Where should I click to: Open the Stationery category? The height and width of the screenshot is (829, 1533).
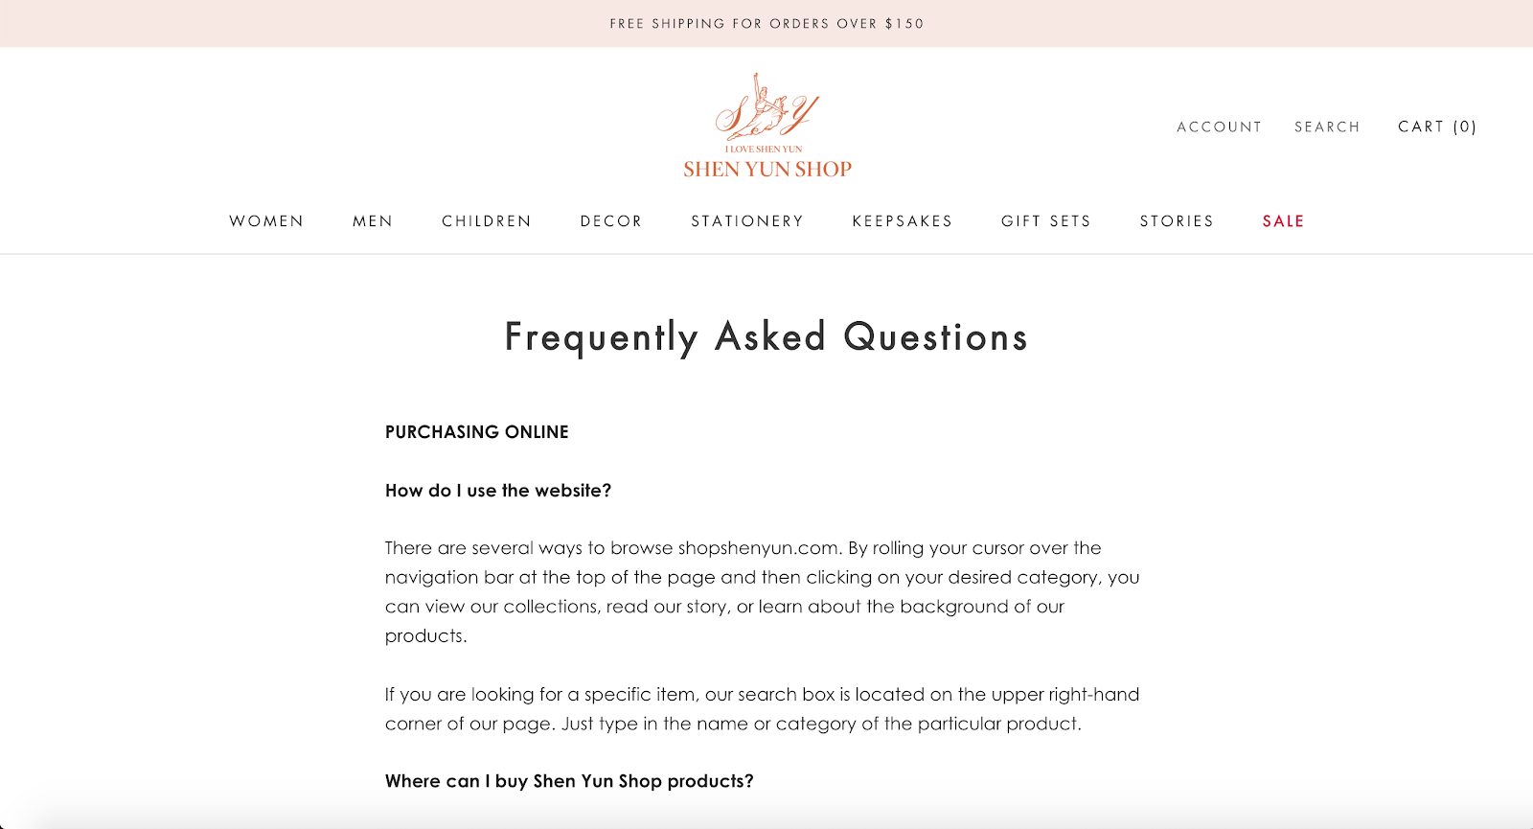[747, 221]
